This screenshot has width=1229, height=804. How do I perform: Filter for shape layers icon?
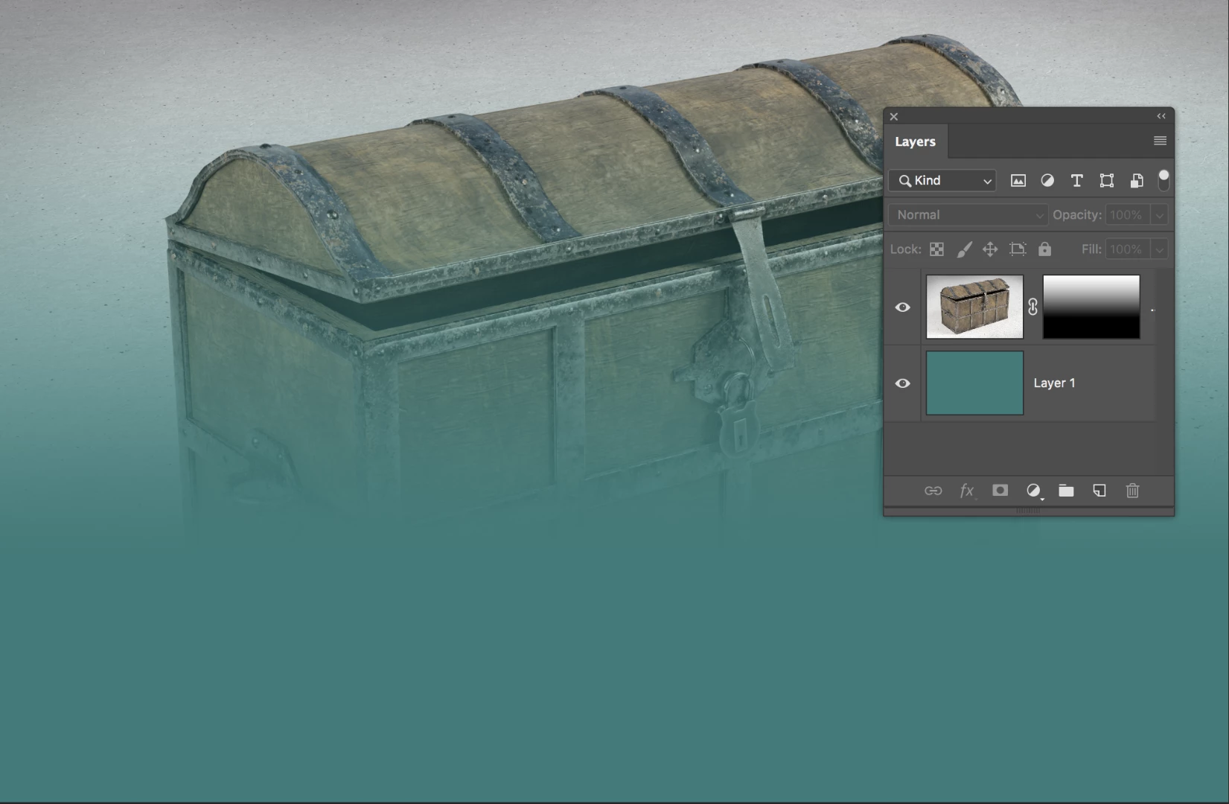tap(1106, 180)
